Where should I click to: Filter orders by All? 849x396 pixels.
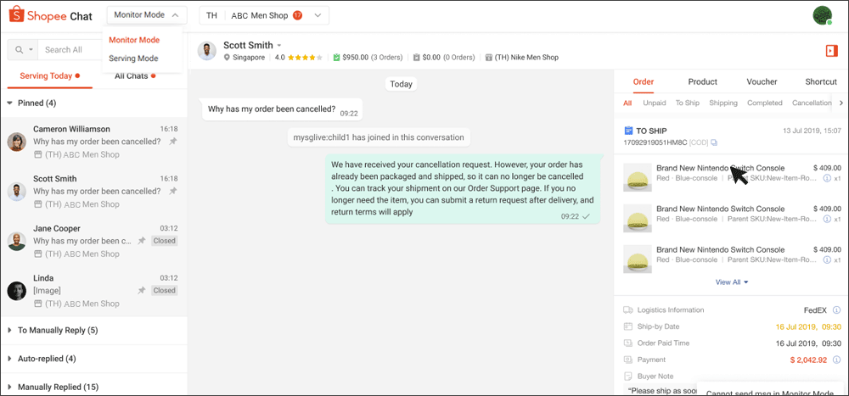tap(627, 103)
